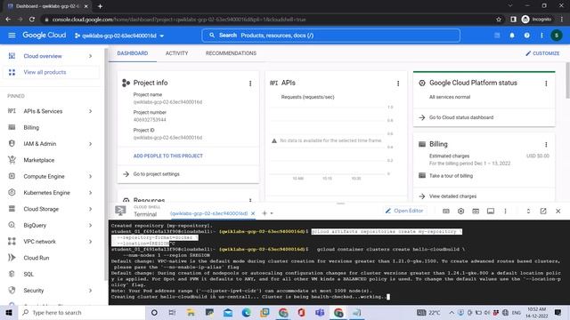Go to project settings link
Image resolution: width=570 pixels, height=320 pixels.
(157, 174)
